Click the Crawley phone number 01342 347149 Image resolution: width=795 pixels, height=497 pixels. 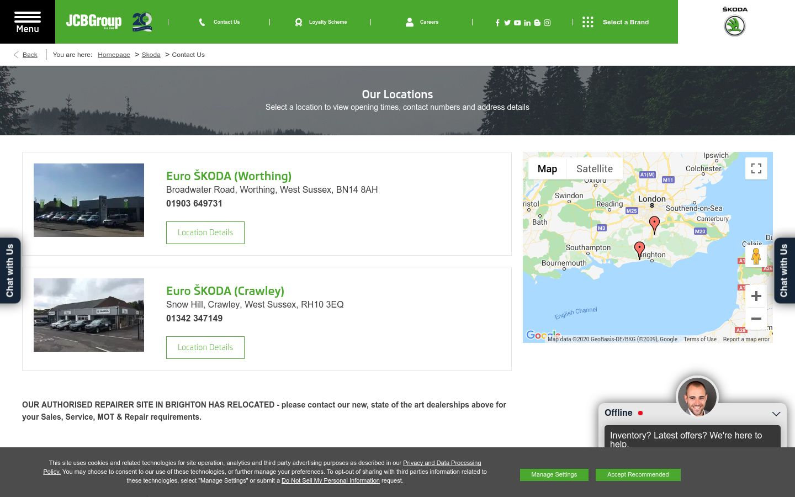194,318
